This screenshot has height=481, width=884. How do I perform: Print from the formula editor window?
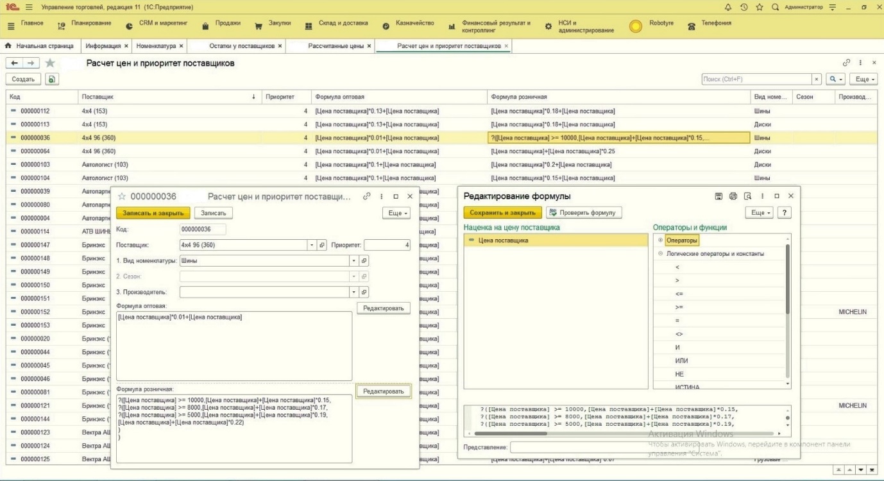click(733, 196)
